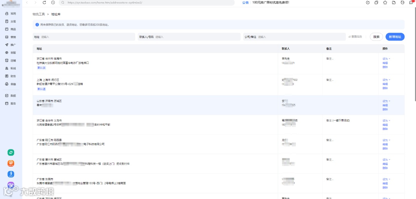Open the 公告 announcement link

click(245, 2)
